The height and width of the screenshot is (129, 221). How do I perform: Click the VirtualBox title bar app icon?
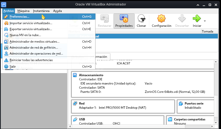pyautogui.click(x=4, y=4)
